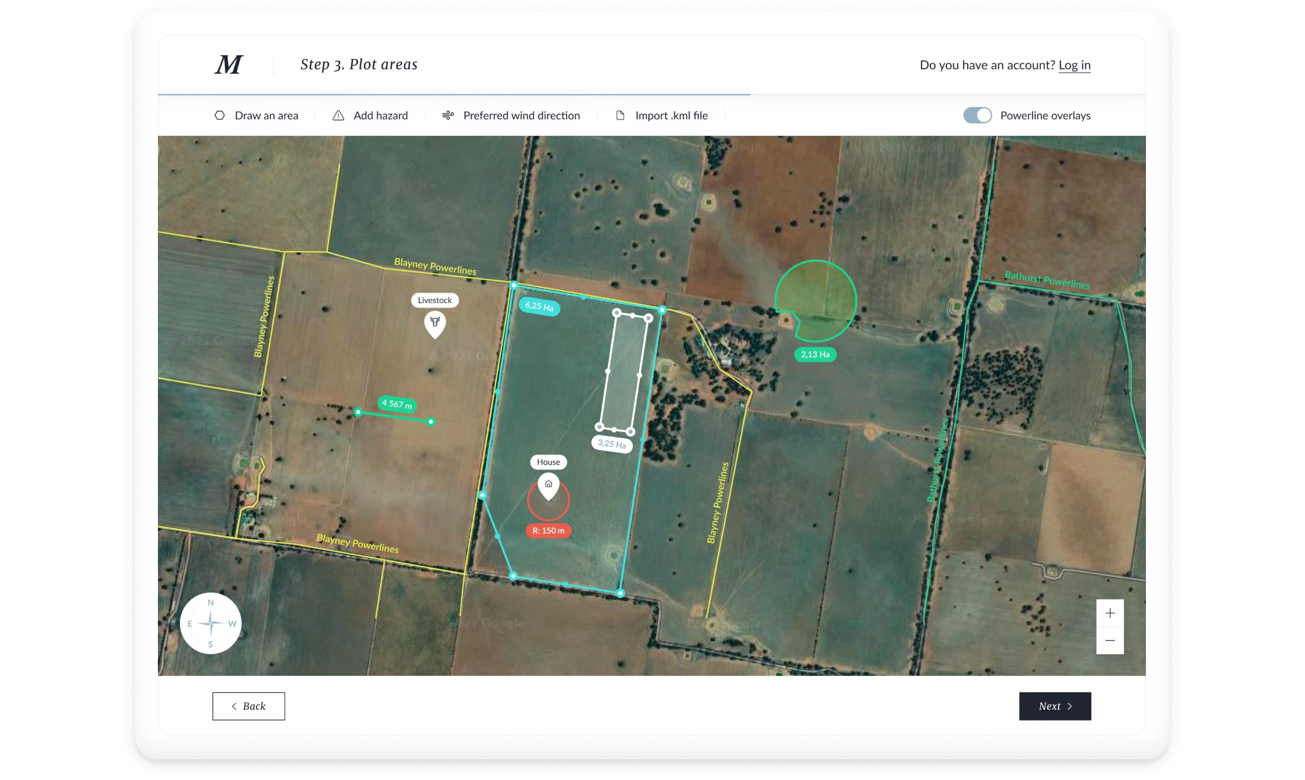Click the Add hazard warning triangle icon

pos(338,115)
